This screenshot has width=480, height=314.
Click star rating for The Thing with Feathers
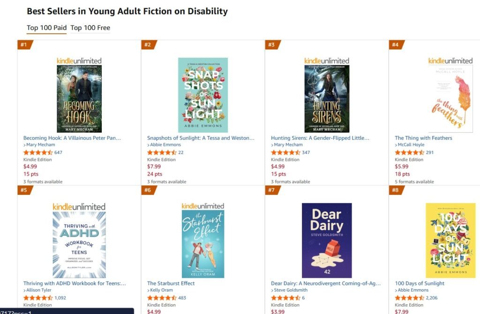point(409,153)
